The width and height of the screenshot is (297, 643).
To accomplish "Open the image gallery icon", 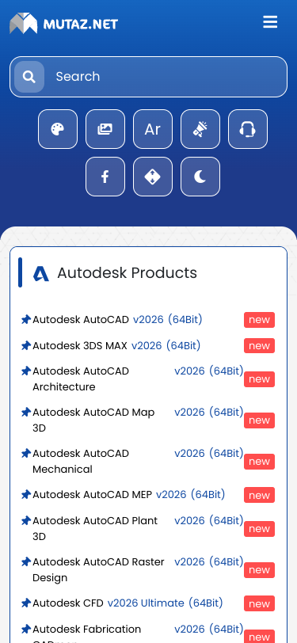I will pos(105,129).
